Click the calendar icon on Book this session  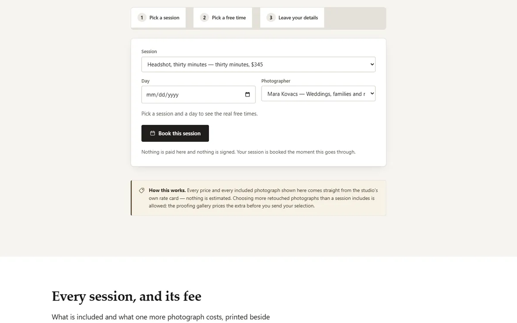point(153,134)
